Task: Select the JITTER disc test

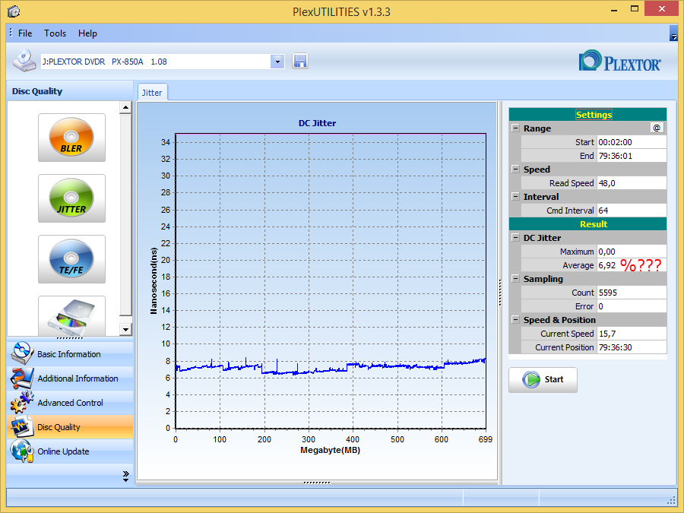Action: tap(71, 198)
